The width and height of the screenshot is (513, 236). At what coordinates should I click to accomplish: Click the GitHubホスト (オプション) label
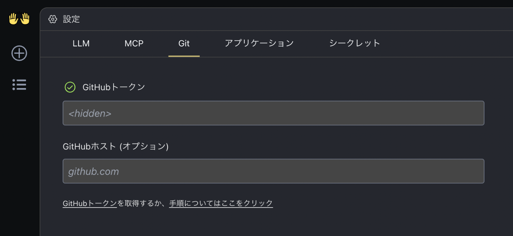coord(115,146)
